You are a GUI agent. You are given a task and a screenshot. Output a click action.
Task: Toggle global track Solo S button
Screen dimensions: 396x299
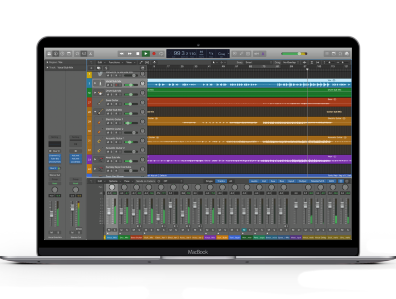[106, 68]
